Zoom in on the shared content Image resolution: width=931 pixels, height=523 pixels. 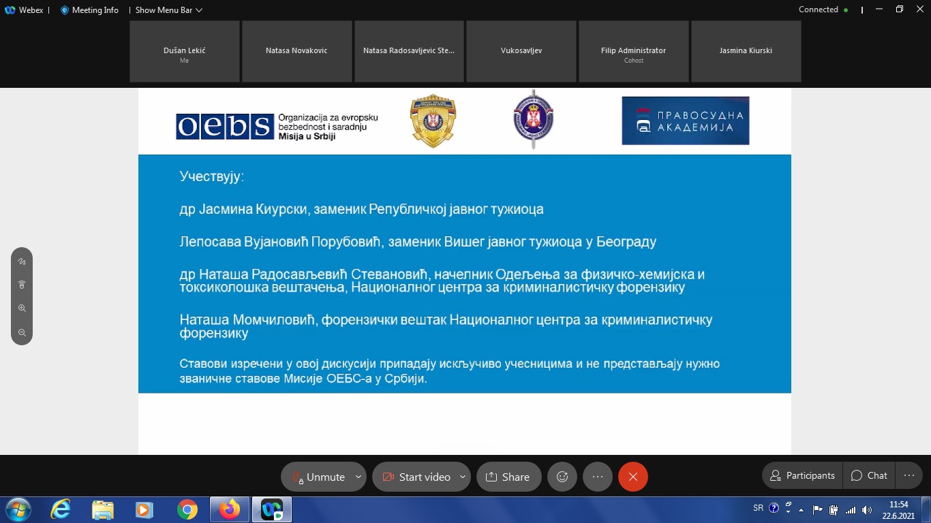tap(22, 308)
